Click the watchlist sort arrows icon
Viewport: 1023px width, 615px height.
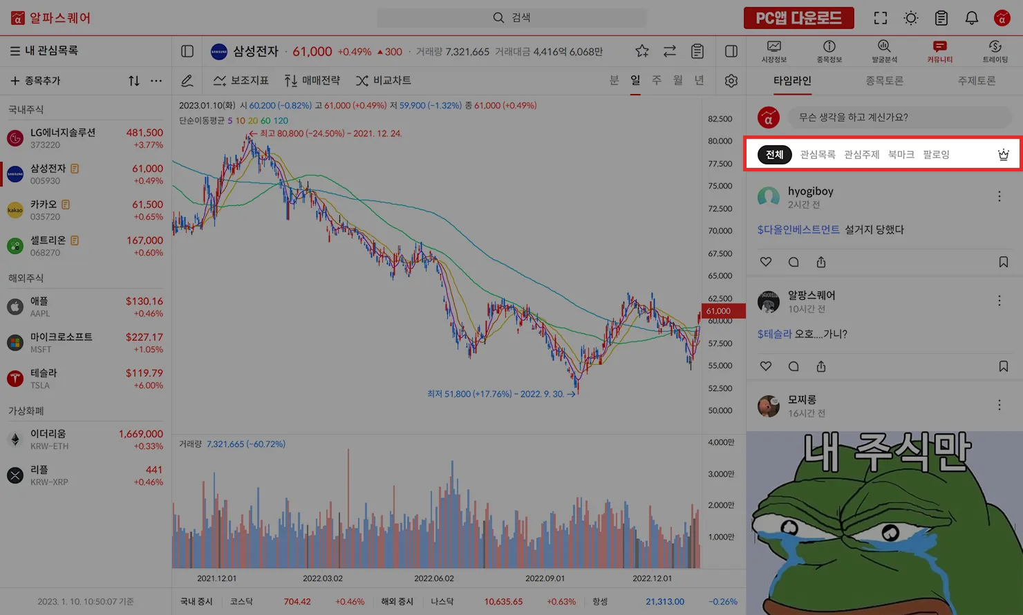(134, 81)
